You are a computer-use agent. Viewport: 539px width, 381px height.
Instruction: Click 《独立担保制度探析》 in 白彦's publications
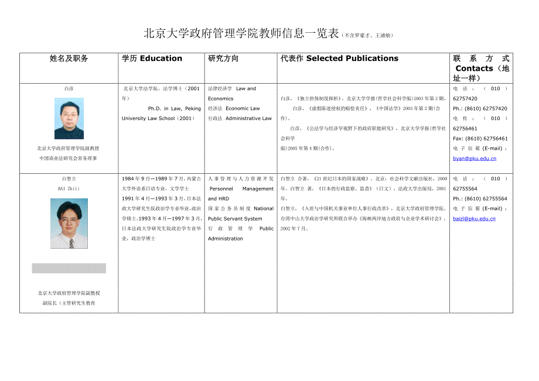pos(320,99)
